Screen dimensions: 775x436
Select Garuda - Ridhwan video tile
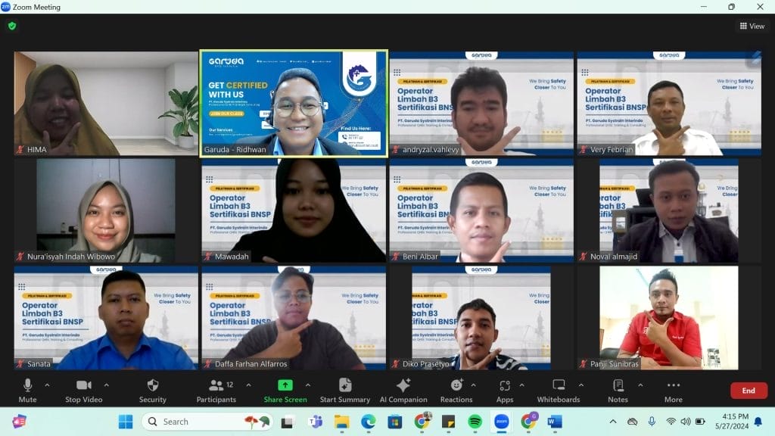point(294,104)
